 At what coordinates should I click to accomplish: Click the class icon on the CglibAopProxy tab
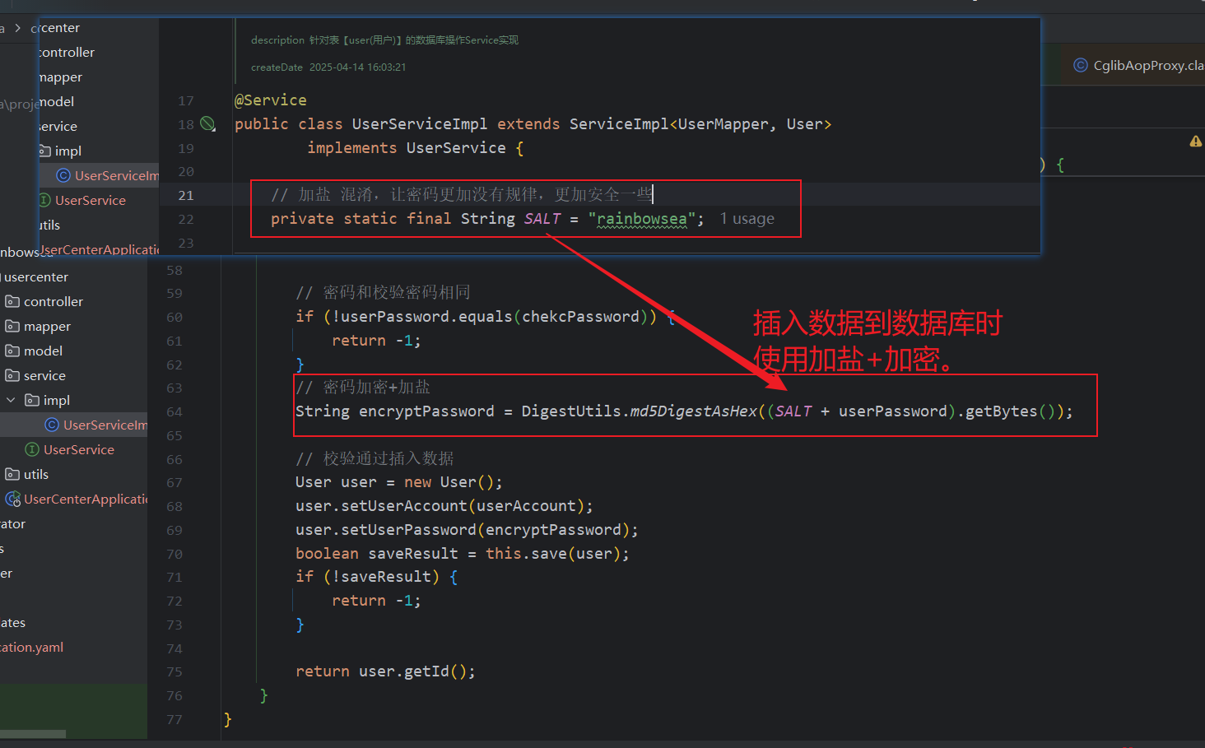[x=1080, y=65]
